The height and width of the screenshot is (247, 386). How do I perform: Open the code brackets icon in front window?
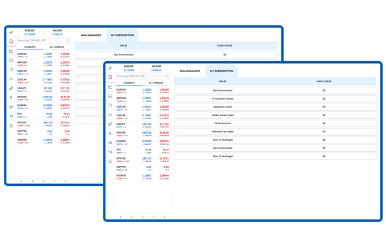click(x=110, y=114)
